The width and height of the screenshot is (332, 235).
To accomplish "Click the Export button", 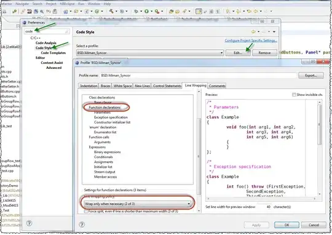I will click(x=311, y=76).
